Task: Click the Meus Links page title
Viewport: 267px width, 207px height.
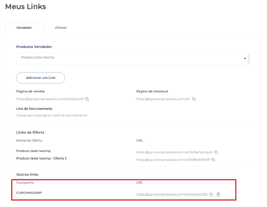Action: [x=26, y=7]
